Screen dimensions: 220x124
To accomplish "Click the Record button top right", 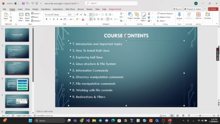I will point(177,9).
